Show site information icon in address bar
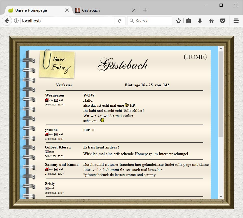Screen dimensions: 243x218 point(16,21)
